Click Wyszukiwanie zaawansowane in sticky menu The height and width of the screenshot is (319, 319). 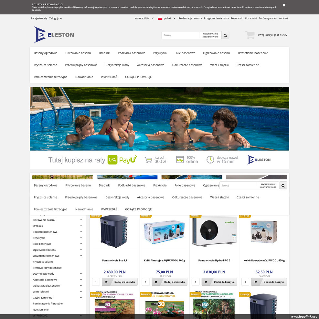point(268,186)
